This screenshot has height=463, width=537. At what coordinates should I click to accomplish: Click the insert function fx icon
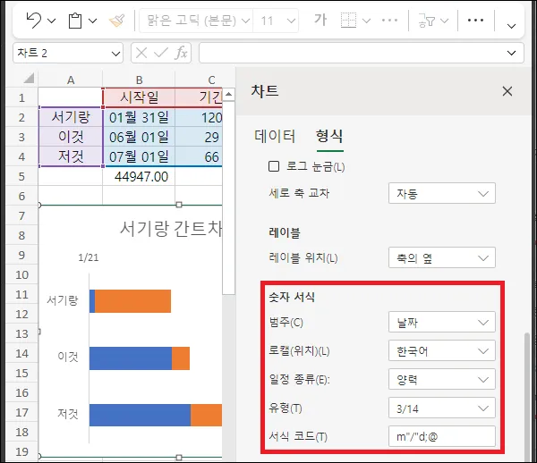(x=181, y=53)
